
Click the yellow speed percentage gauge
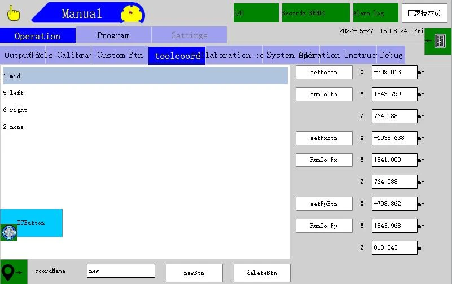pyautogui.click(x=132, y=13)
